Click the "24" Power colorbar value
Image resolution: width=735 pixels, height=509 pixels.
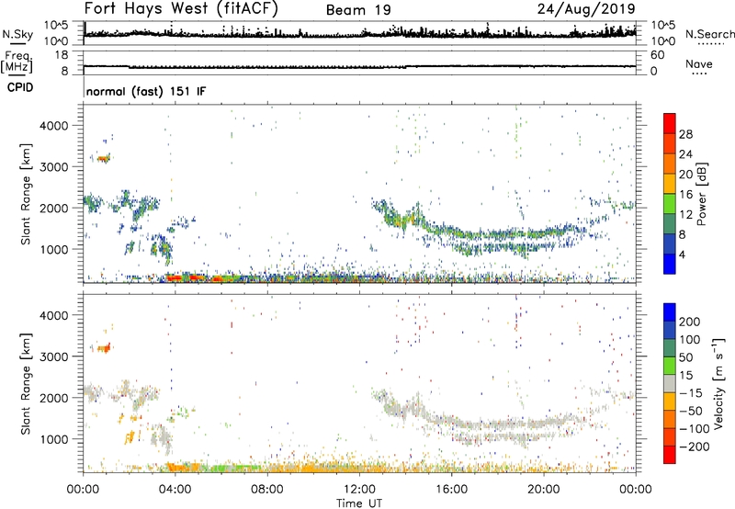[685, 154]
